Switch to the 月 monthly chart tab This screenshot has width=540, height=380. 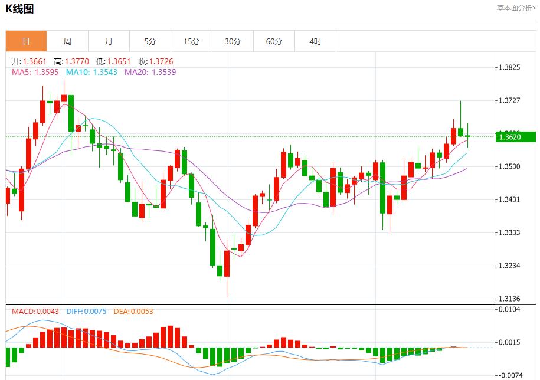pyautogui.click(x=107, y=41)
